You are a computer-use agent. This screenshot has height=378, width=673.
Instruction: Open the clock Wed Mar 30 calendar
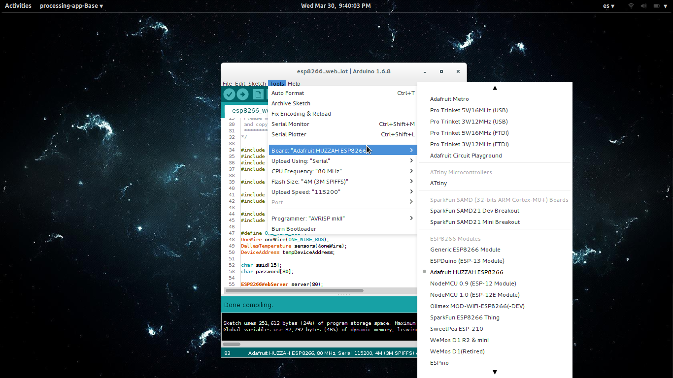336,6
